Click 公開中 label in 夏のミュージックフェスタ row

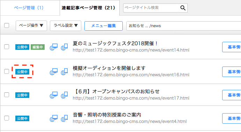coord(22,47)
